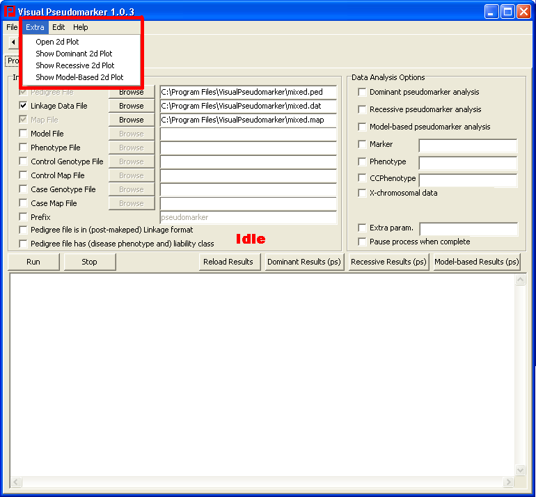The height and width of the screenshot is (497, 536).
Task: Enable the Model File checkbox
Action: point(23,134)
